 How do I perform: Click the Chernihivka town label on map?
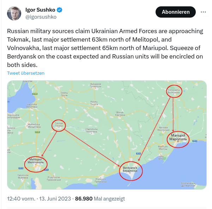tap(91, 130)
